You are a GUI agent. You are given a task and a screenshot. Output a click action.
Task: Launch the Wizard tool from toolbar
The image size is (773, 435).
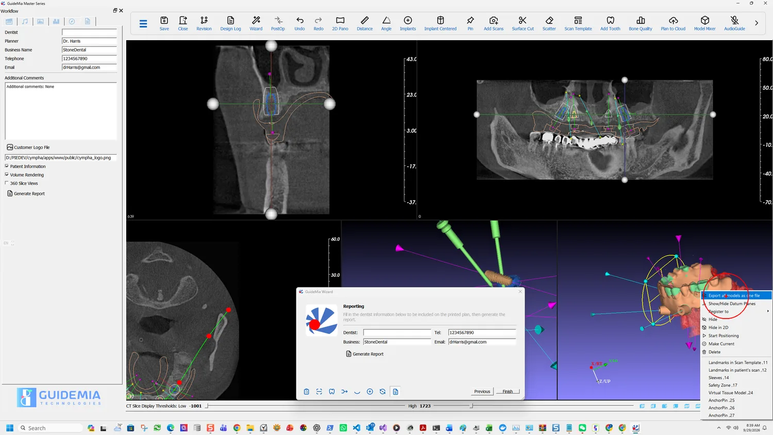pos(256,23)
